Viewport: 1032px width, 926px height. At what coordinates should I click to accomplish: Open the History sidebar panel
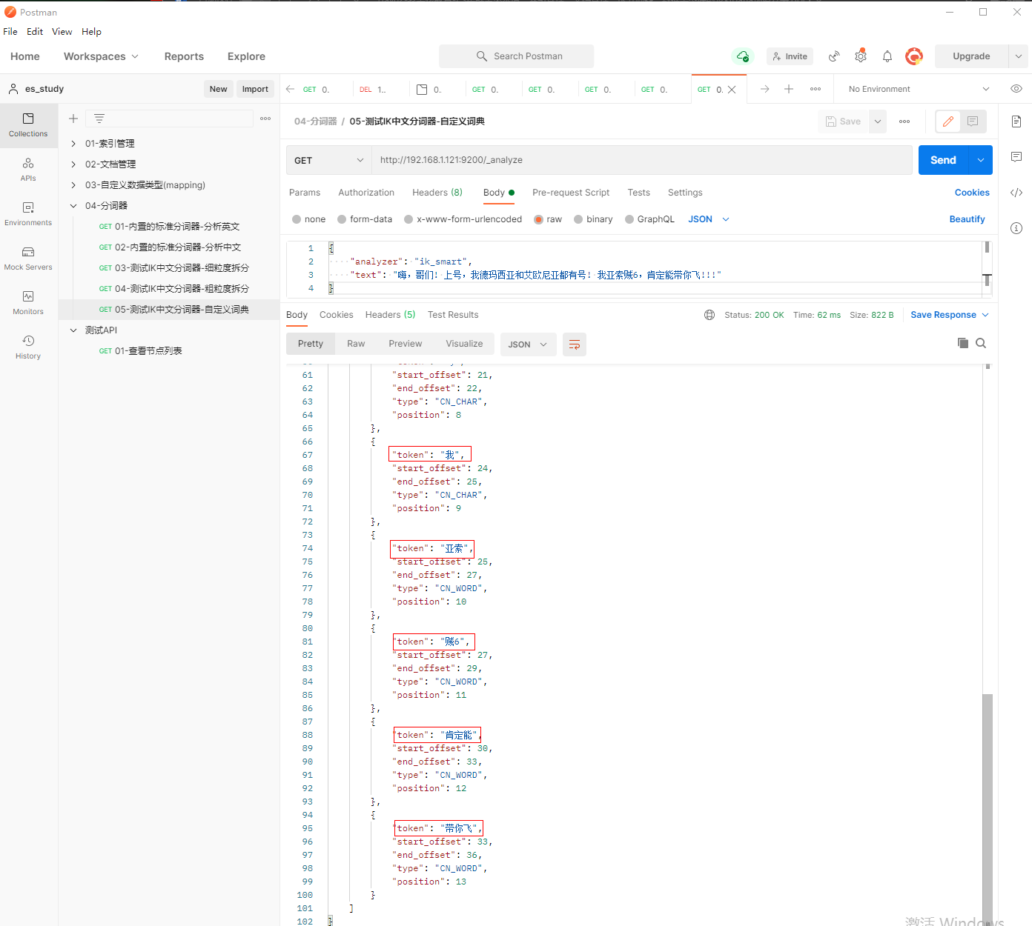click(28, 347)
